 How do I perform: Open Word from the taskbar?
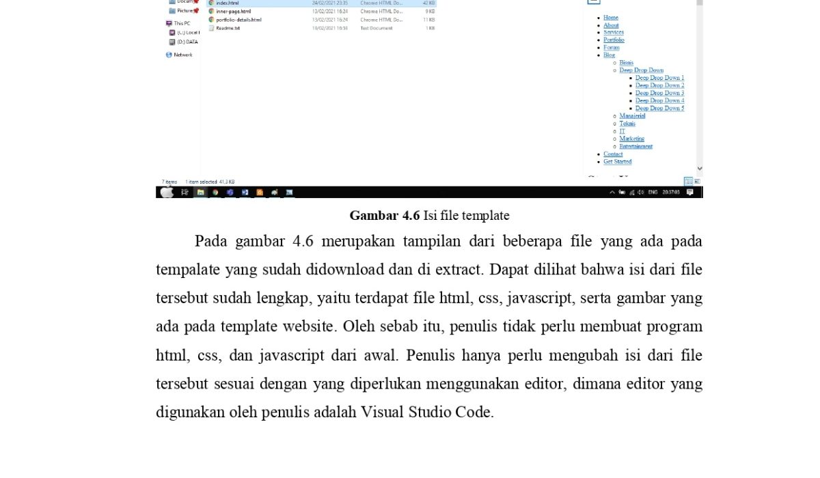tap(245, 193)
